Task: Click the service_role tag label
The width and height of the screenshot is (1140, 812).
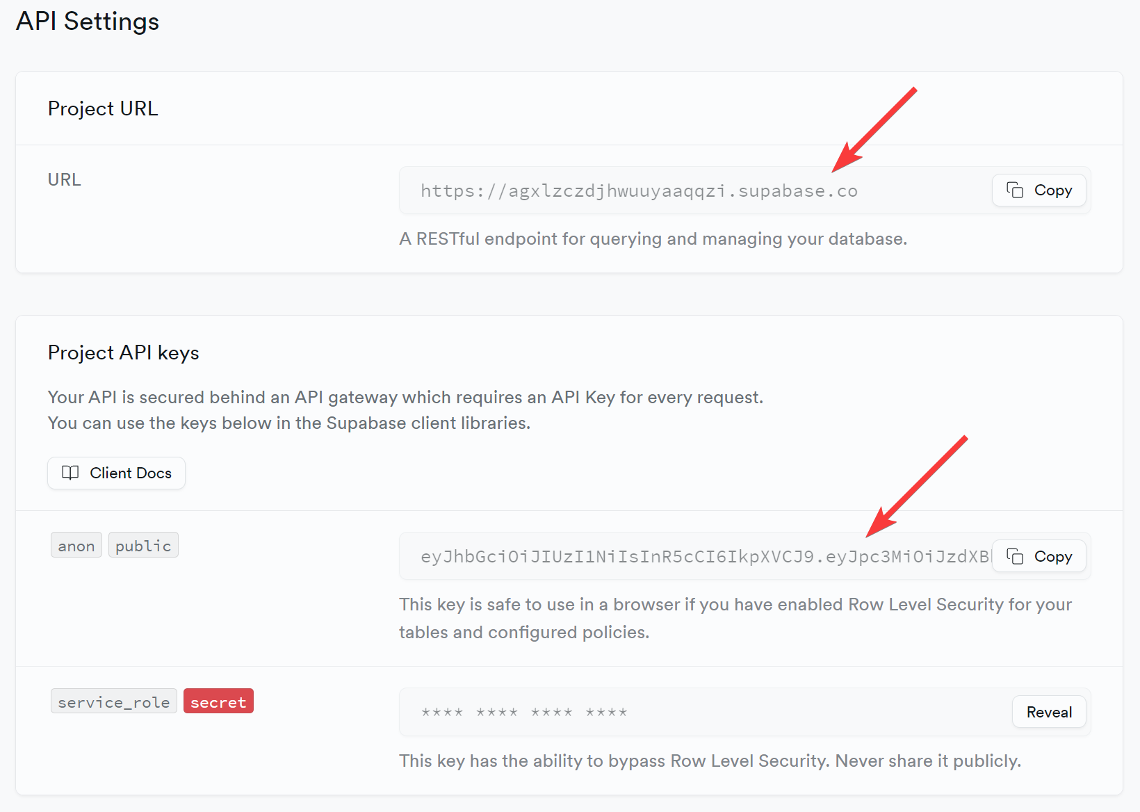Action: pos(114,701)
